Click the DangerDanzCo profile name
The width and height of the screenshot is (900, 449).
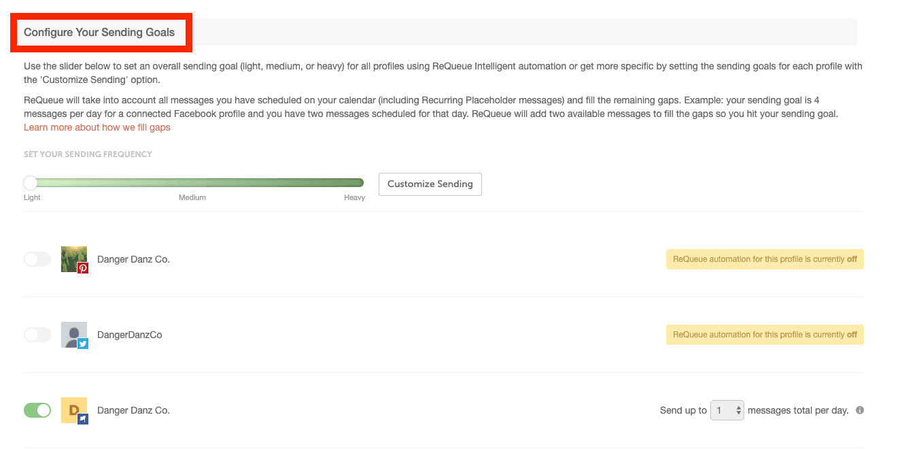point(130,335)
